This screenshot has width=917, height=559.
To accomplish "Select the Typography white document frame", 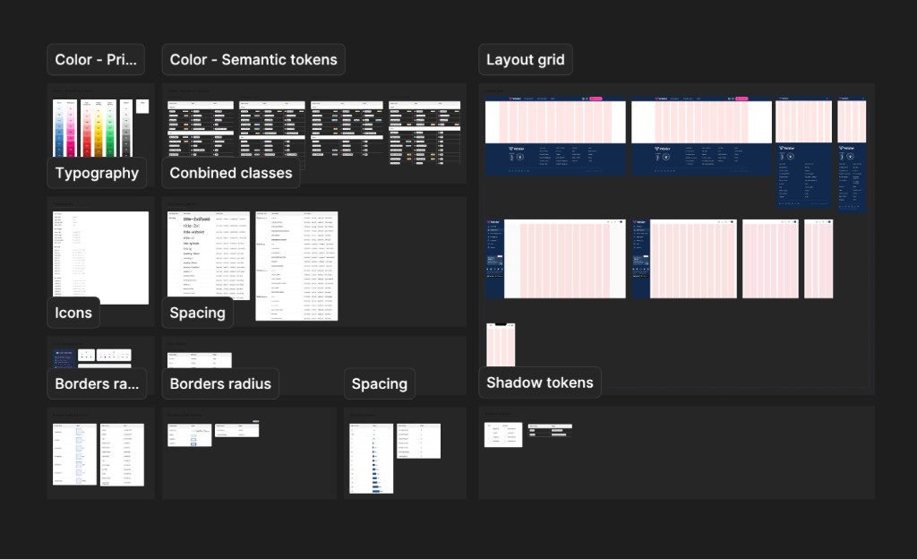I will click(100, 257).
